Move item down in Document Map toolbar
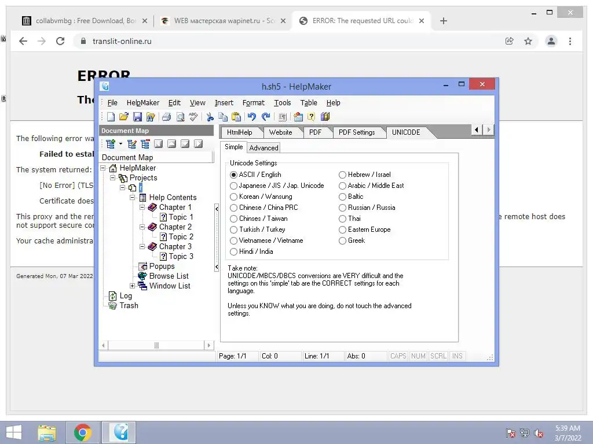This screenshot has height=444, width=593. 185,144
